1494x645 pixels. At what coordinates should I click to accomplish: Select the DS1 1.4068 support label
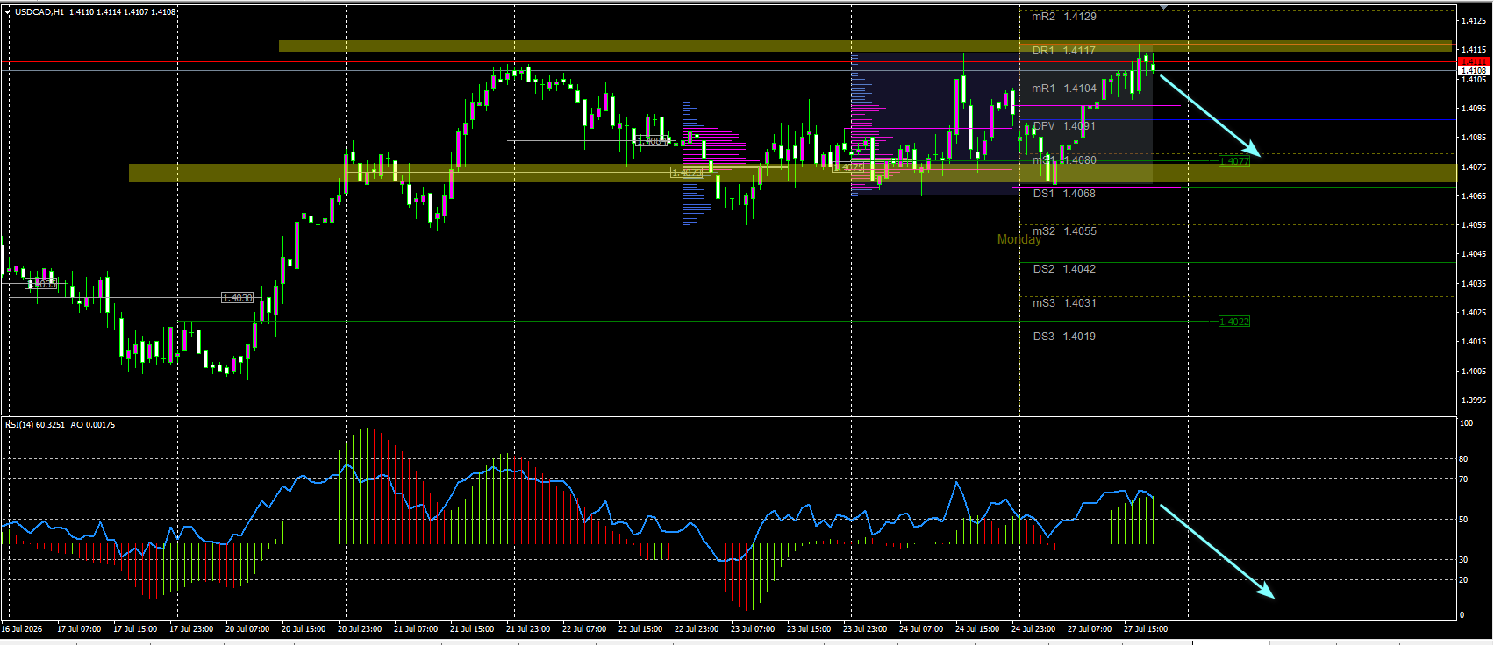point(1064,194)
